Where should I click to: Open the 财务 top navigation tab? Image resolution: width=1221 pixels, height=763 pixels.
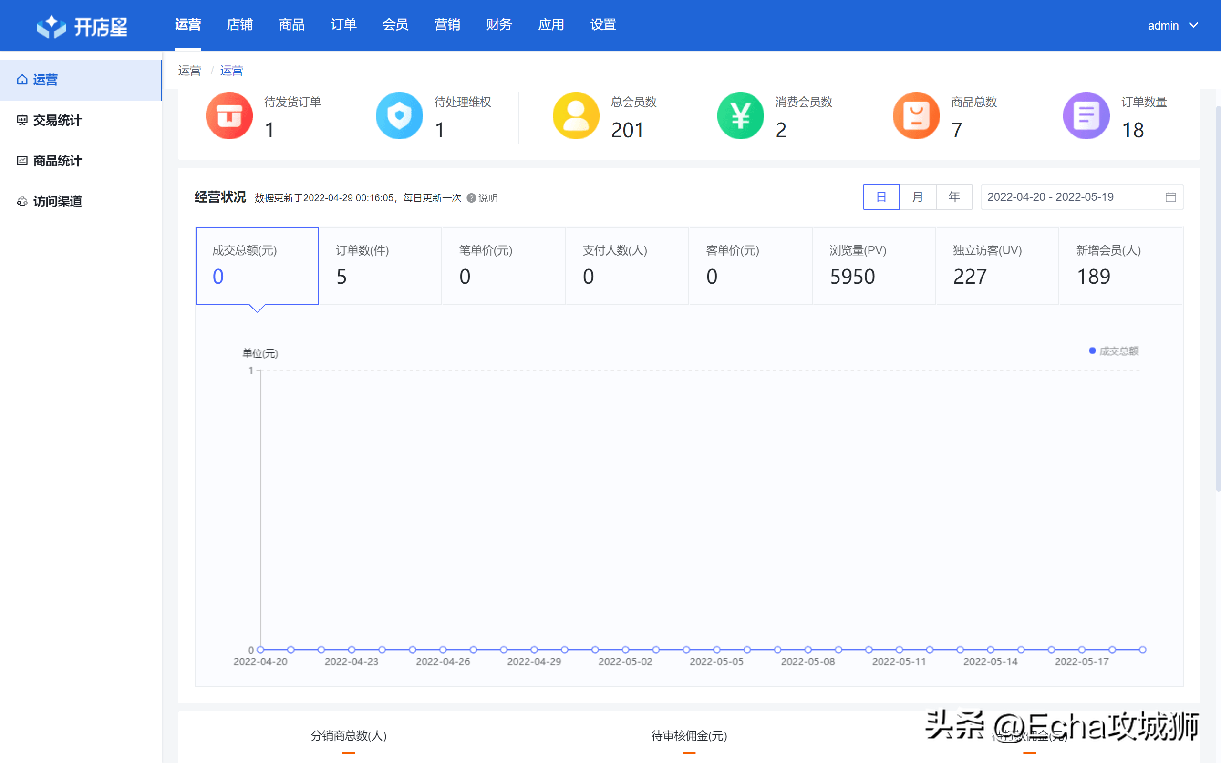[x=499, y=25]
